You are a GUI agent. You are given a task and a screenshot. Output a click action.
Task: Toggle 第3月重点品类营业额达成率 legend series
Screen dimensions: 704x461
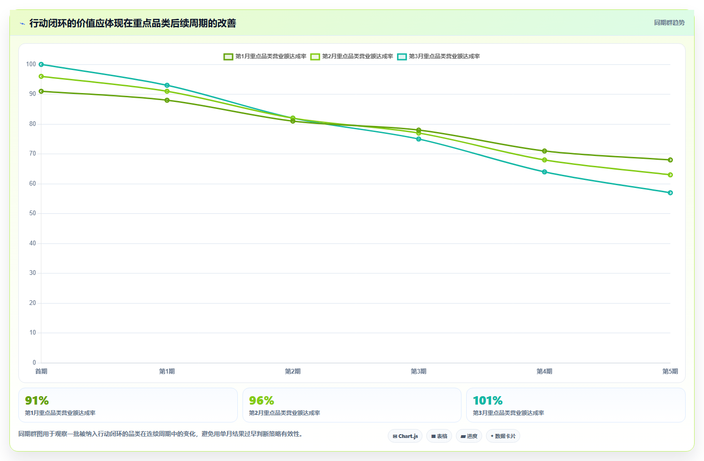439,56
